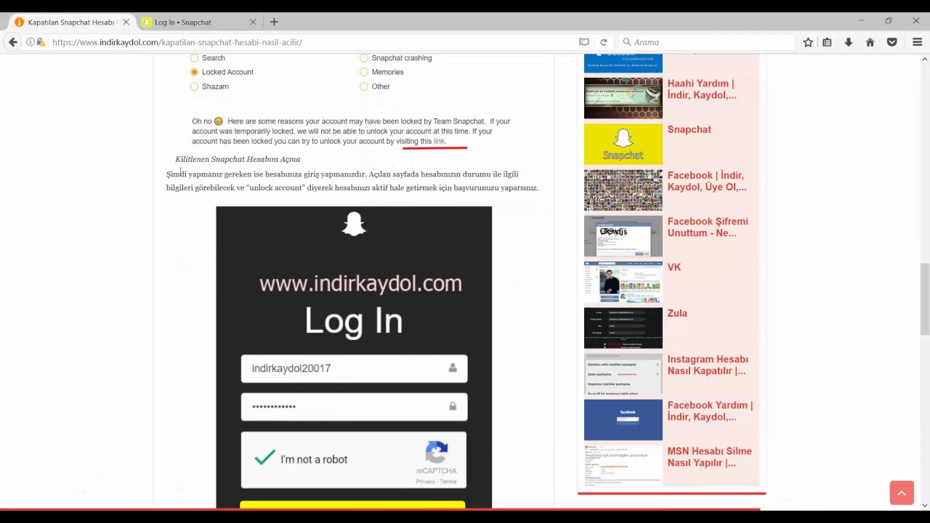Screen dimensions: 930x523
Task: Minimize the Firefox window
Action: pos(861,21)
